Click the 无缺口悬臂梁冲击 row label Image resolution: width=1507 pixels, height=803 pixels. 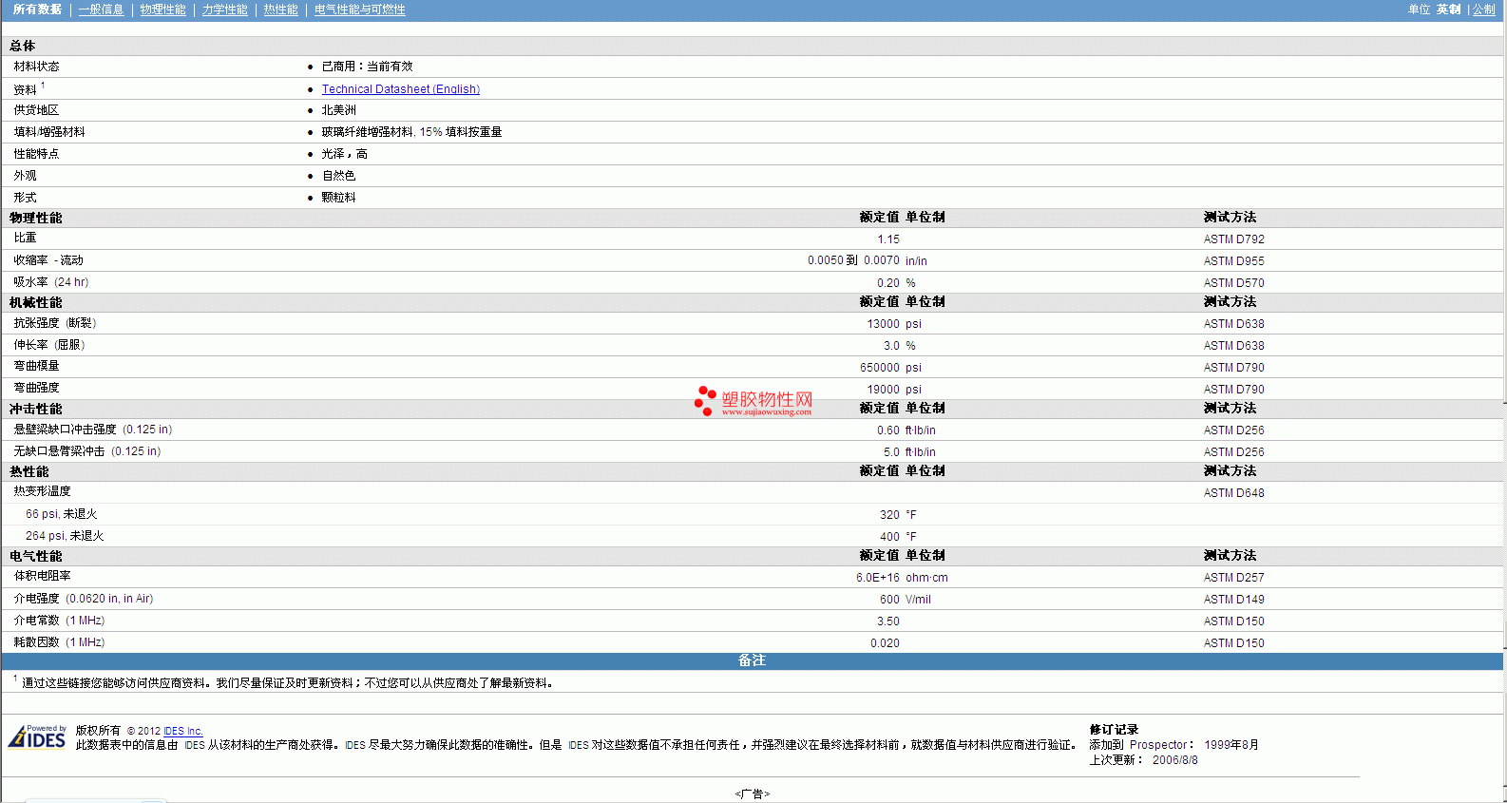87,451
